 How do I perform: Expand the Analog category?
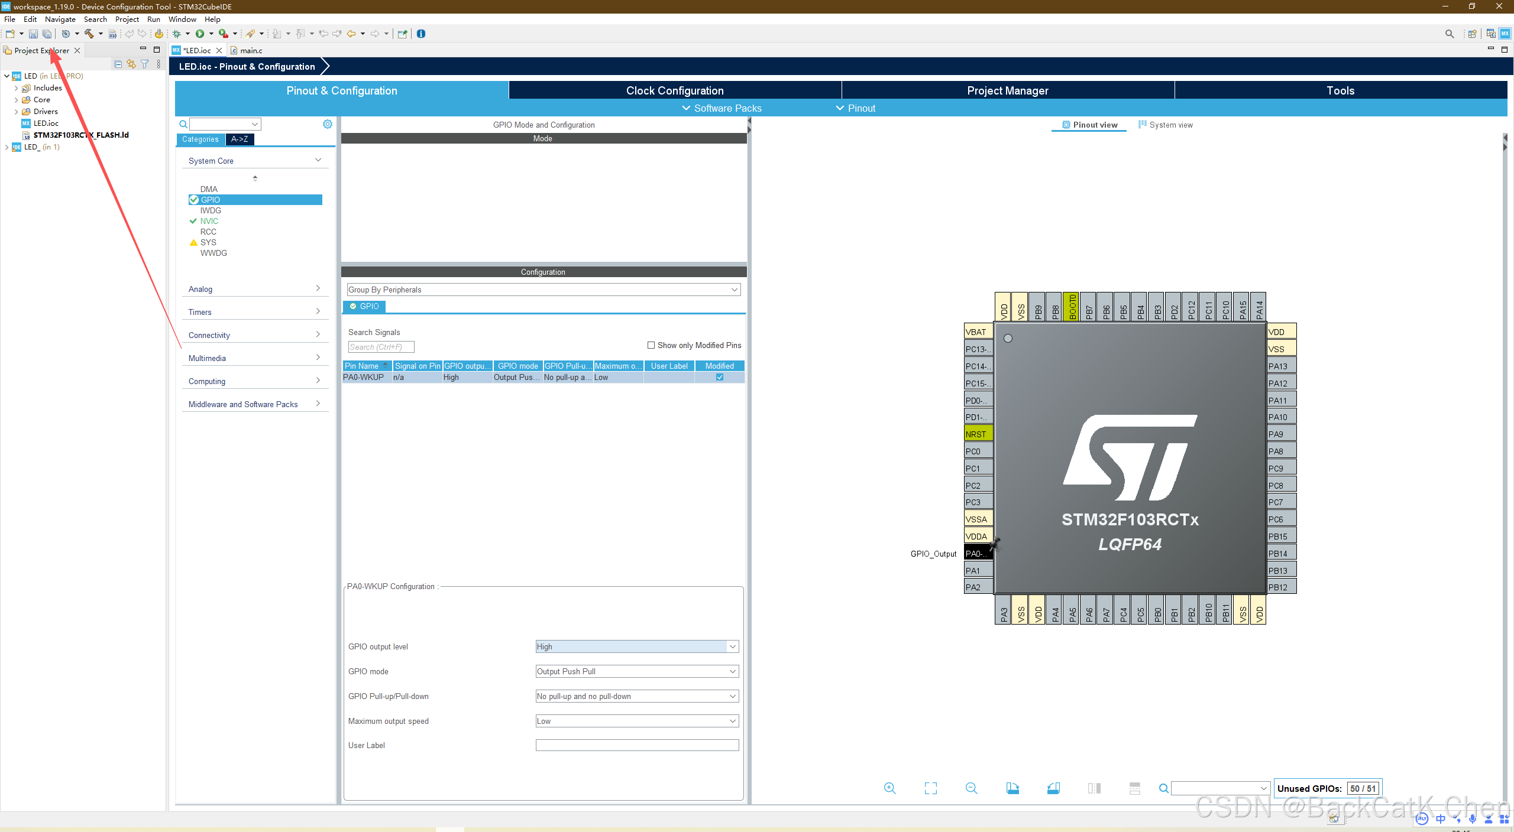click(255, 289)
